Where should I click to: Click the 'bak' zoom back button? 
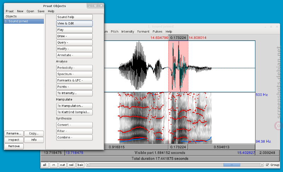tap(80, 165)
